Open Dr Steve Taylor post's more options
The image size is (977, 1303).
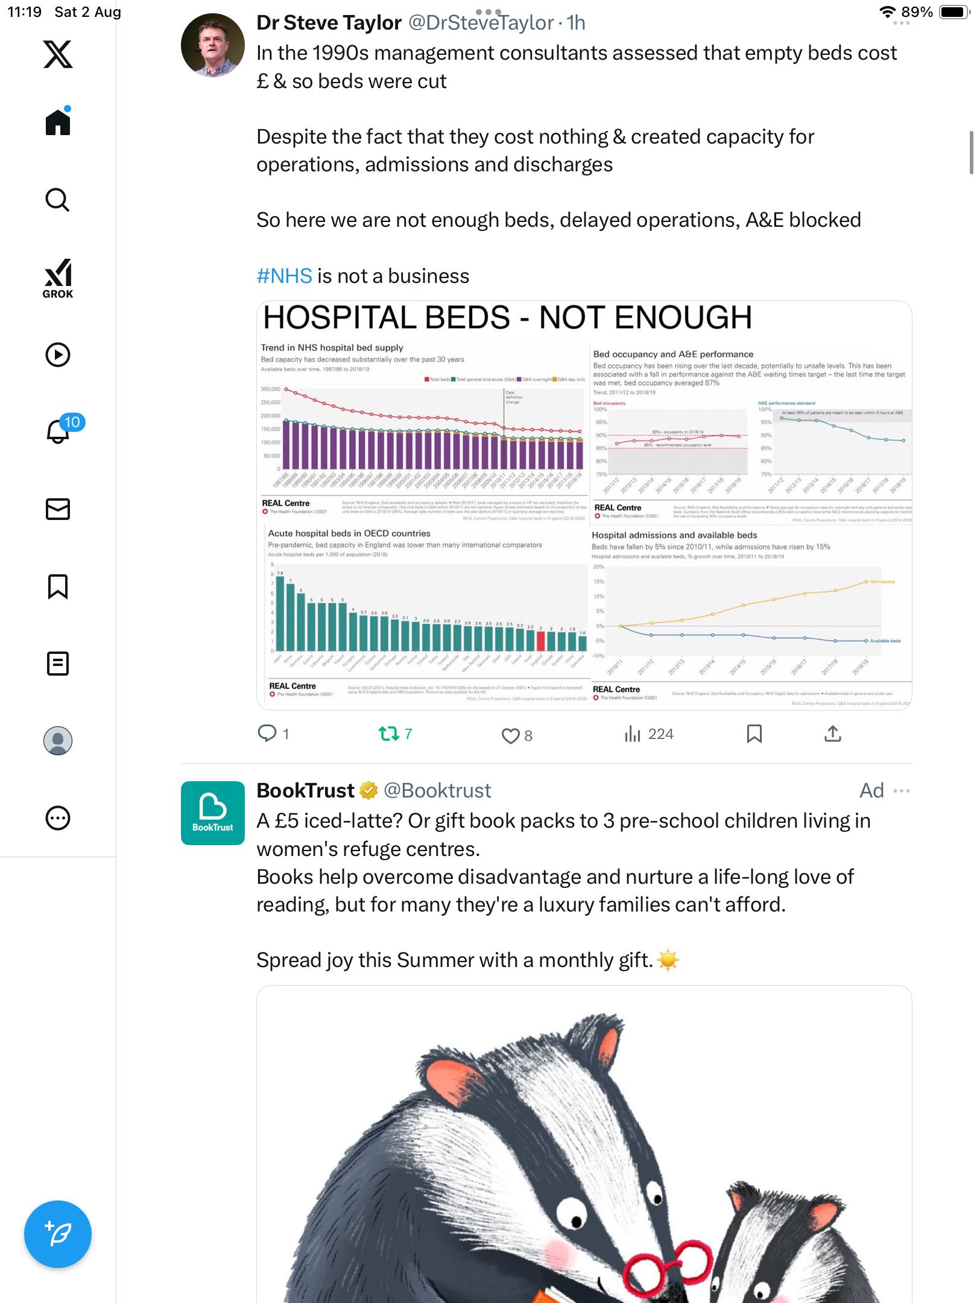click(902, 23)
